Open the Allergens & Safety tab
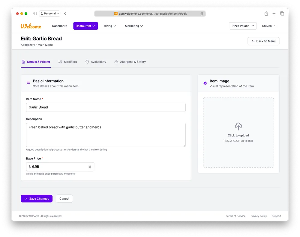 (x=130, y=62)
